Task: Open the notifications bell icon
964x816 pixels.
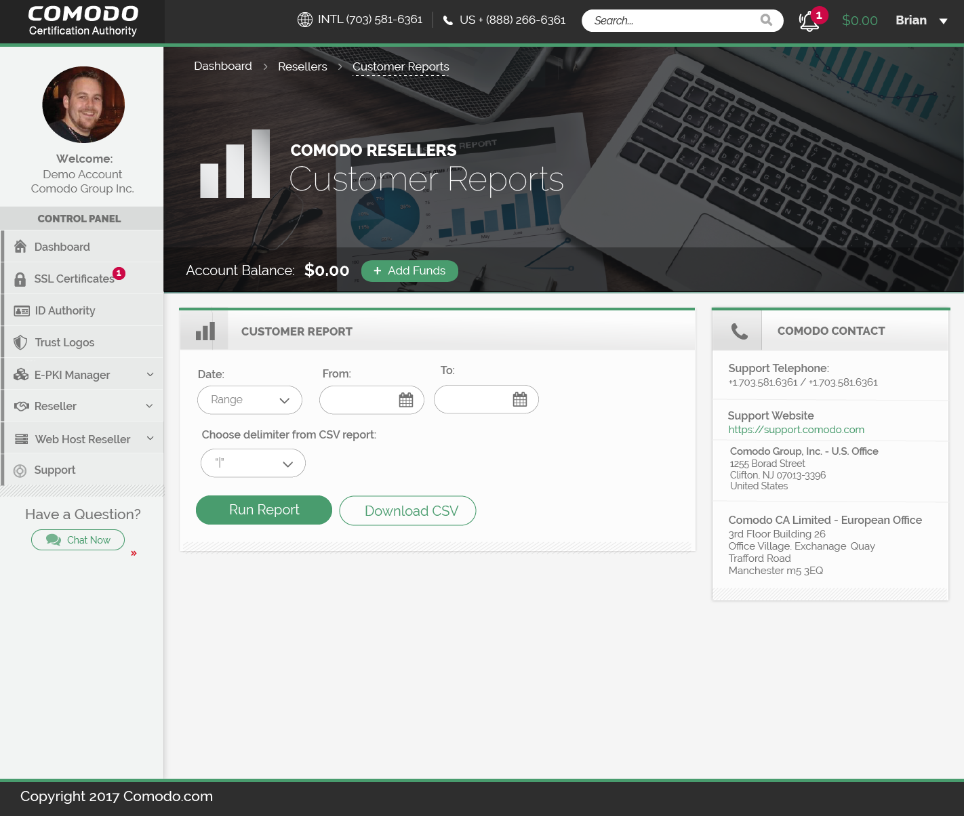Action: (x=809, y=21)
